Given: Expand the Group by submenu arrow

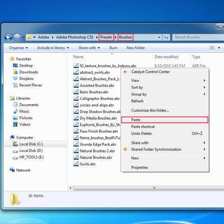Looking at the screenshot, I should (x=204, y=94).
